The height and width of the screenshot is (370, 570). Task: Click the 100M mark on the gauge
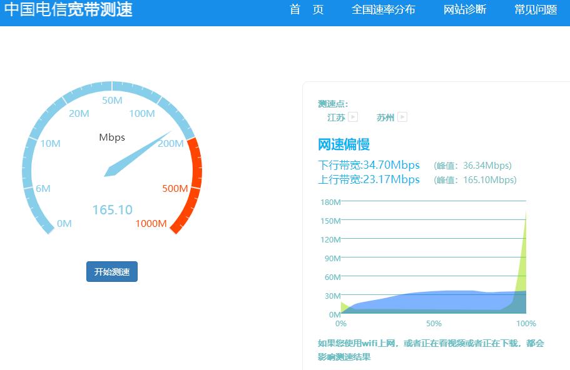(x=142, y=114)
